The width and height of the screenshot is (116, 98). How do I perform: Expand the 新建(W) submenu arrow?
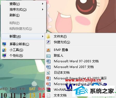[43, 36]
